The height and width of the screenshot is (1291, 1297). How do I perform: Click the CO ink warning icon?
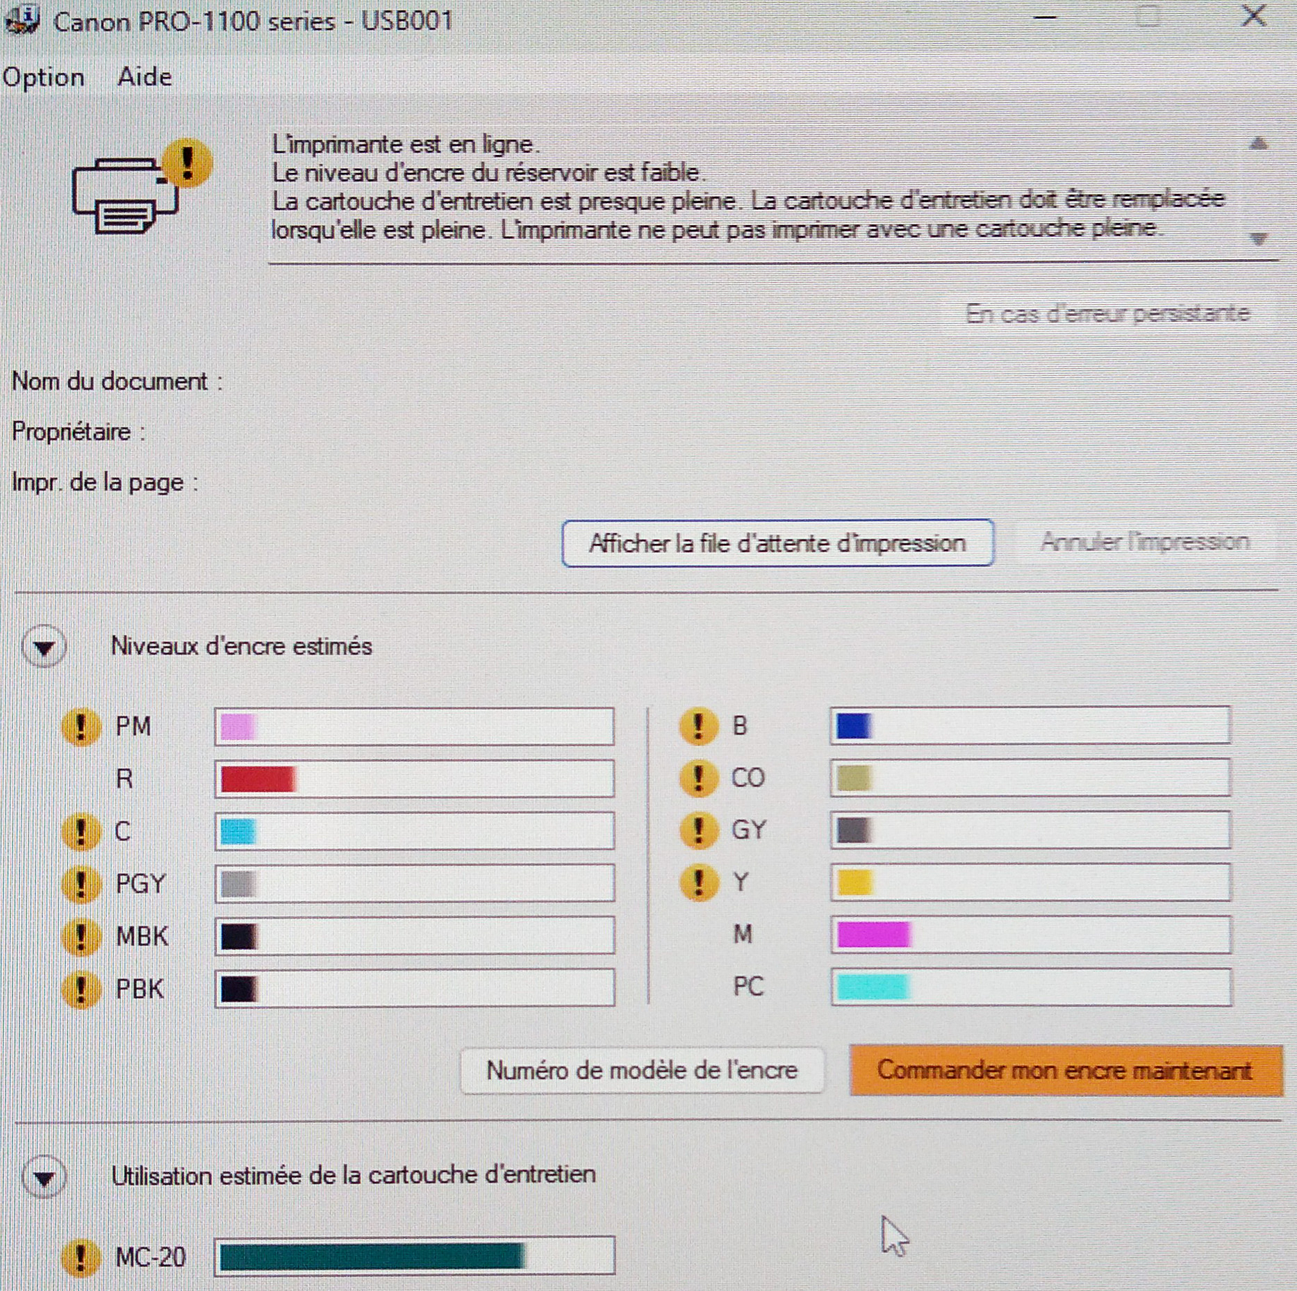pyautogui.click(x=697, y=778)
